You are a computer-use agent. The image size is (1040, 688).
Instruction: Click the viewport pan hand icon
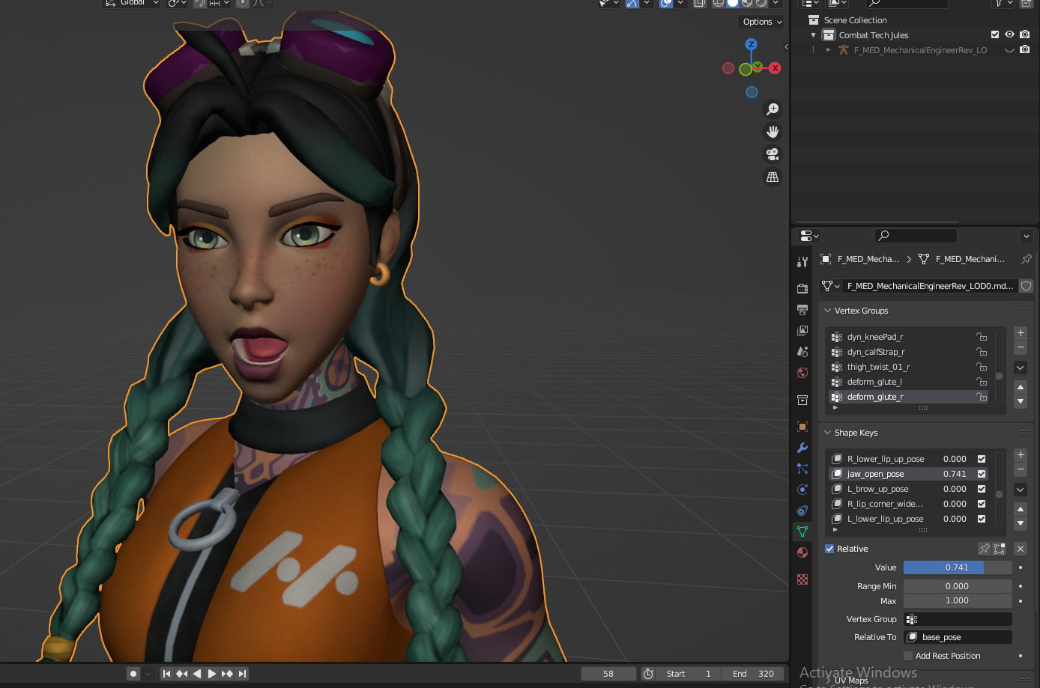(x=773, y=132)
